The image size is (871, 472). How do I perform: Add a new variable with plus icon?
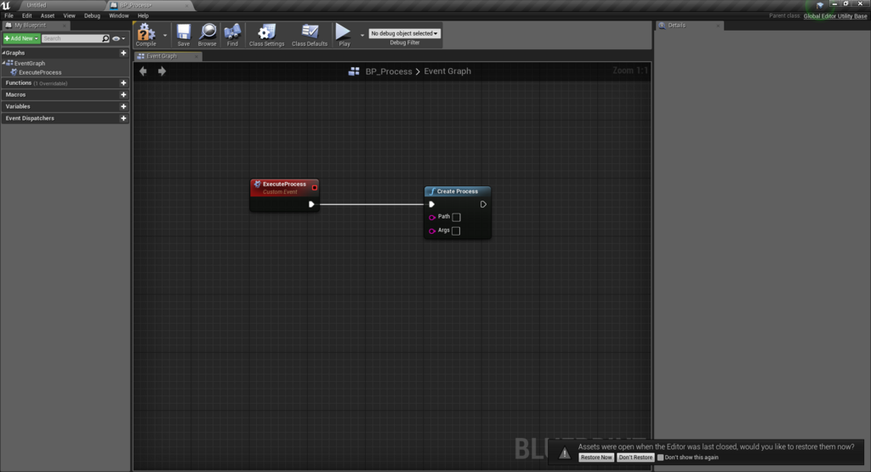click(123, 106)
